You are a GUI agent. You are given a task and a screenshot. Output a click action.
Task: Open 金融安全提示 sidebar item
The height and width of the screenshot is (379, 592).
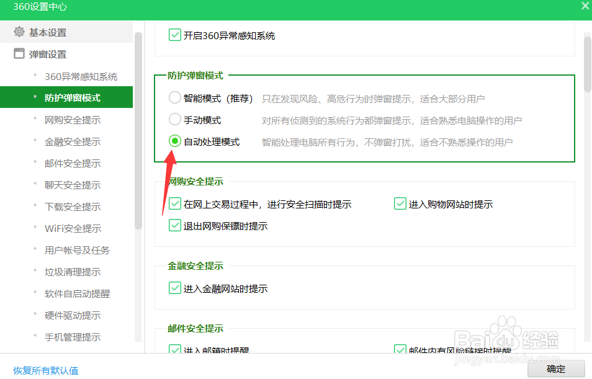[73, 142]
